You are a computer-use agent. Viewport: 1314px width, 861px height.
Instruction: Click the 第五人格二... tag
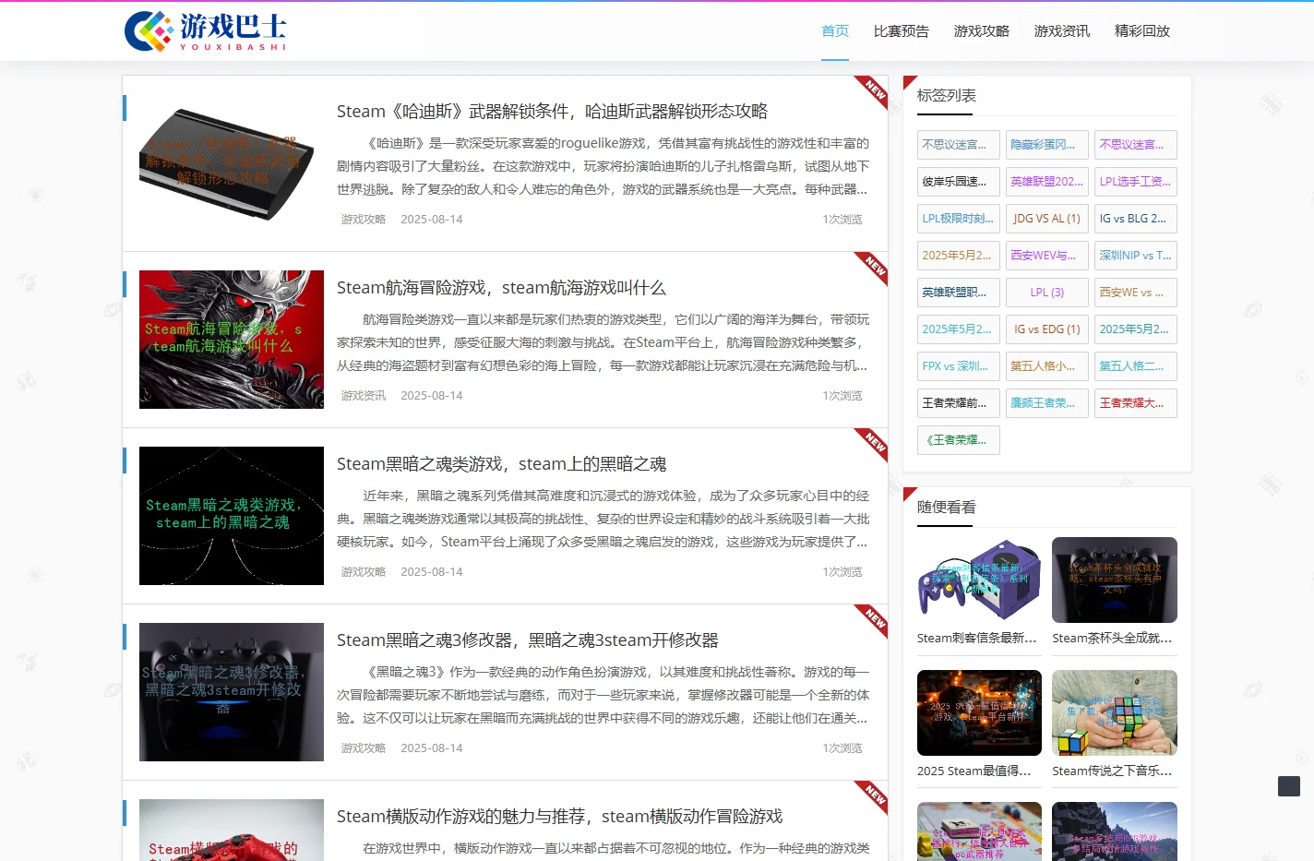coord(1135,366)
